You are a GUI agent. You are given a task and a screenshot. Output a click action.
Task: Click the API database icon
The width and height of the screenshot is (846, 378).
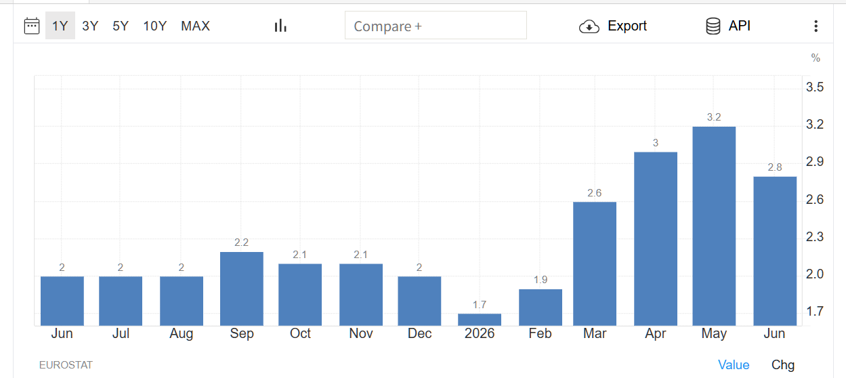point(713,26)
